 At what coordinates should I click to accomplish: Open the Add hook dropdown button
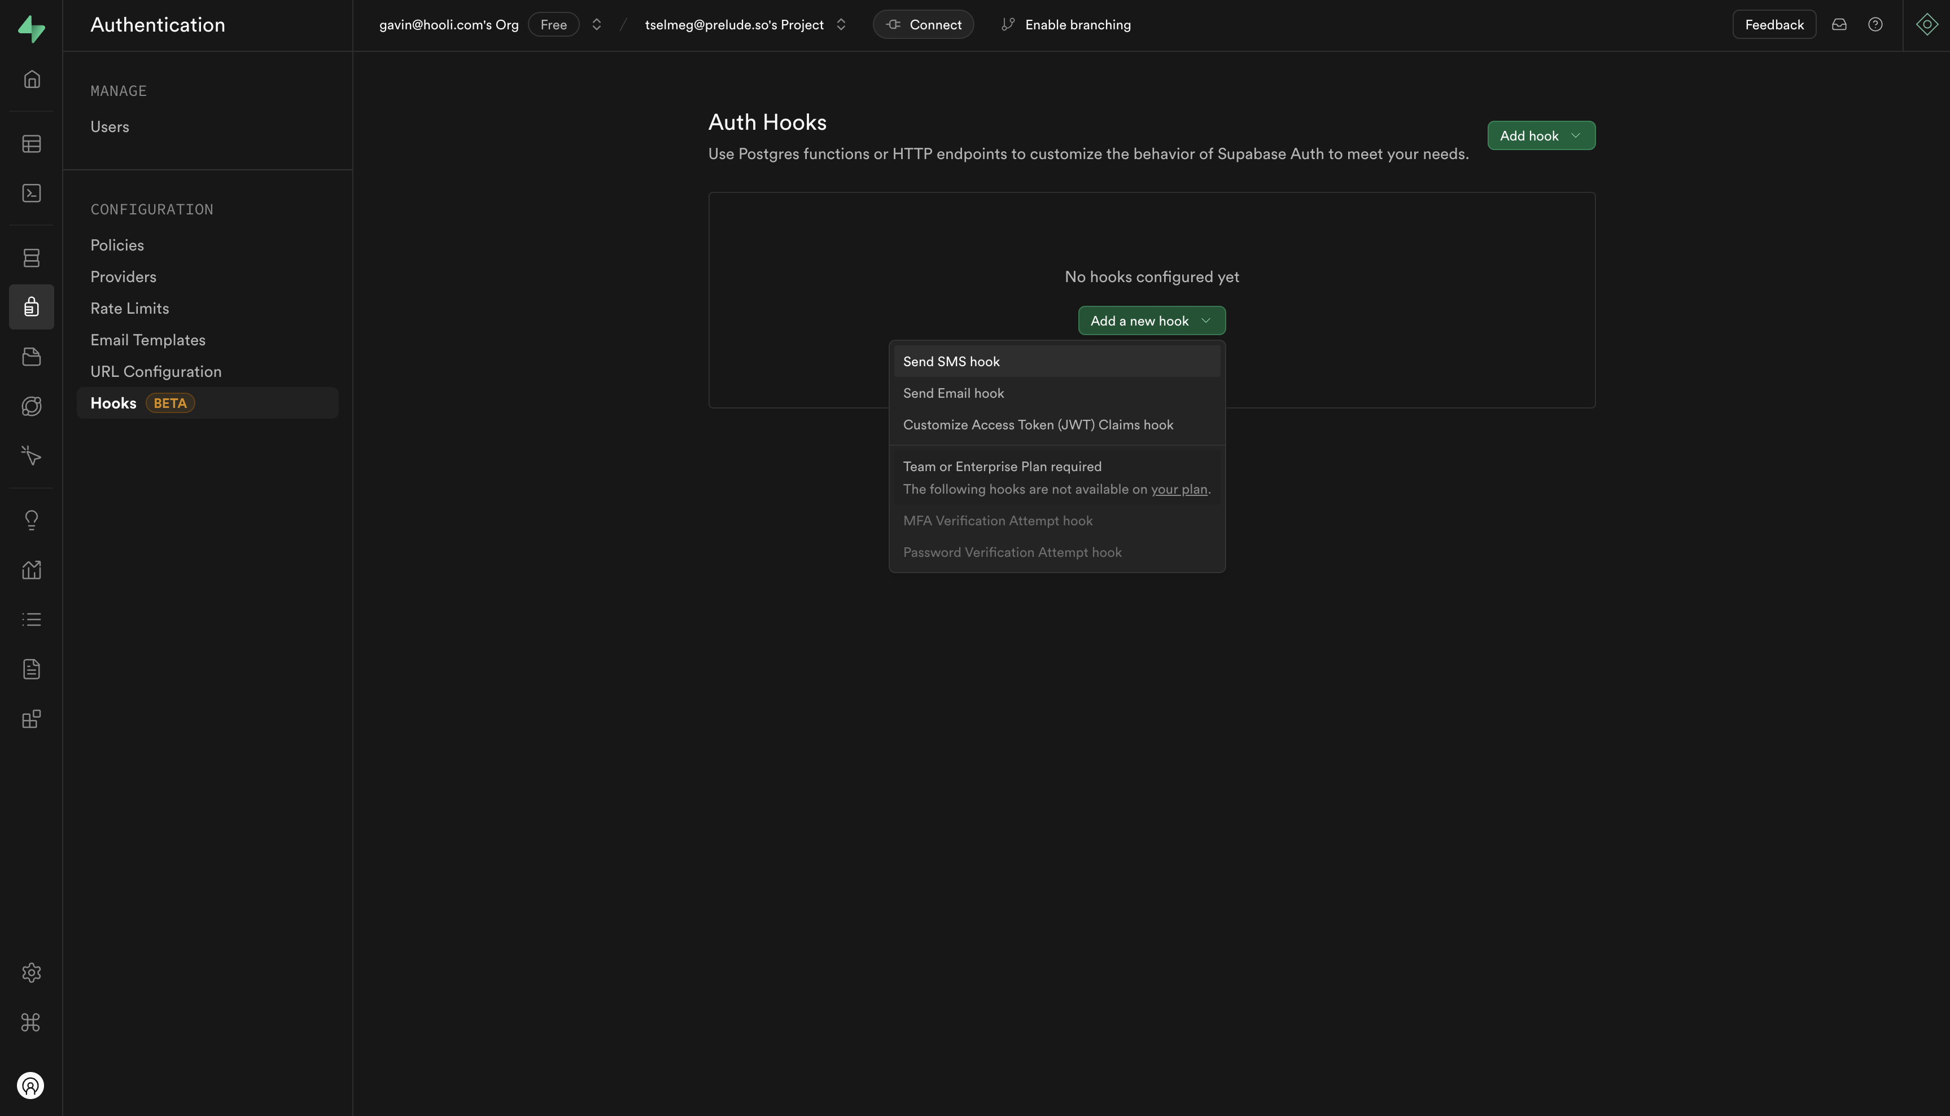[1541, 135]
